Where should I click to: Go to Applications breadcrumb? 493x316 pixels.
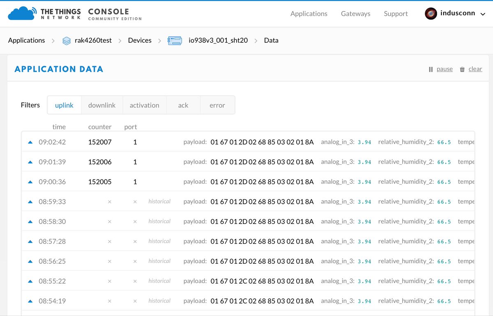[27, 40]
